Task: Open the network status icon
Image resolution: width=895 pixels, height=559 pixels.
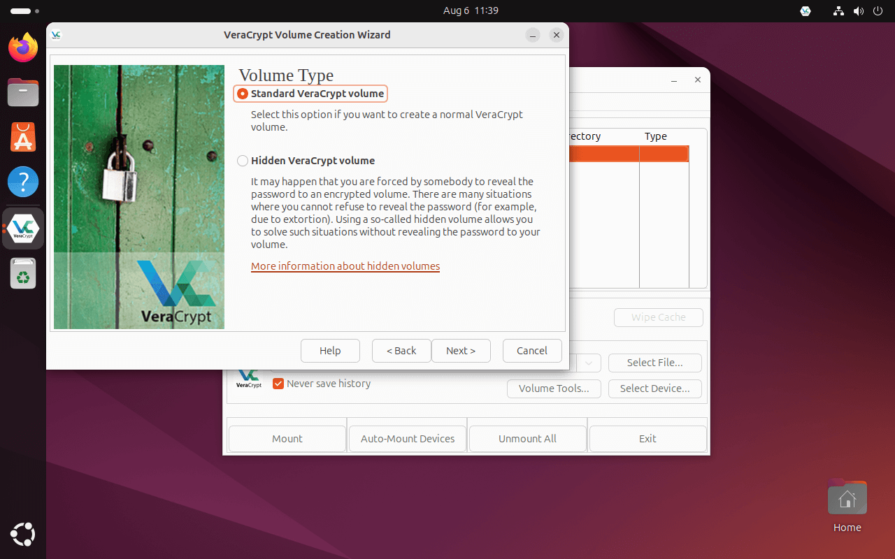Action: [x=839, y=11]
